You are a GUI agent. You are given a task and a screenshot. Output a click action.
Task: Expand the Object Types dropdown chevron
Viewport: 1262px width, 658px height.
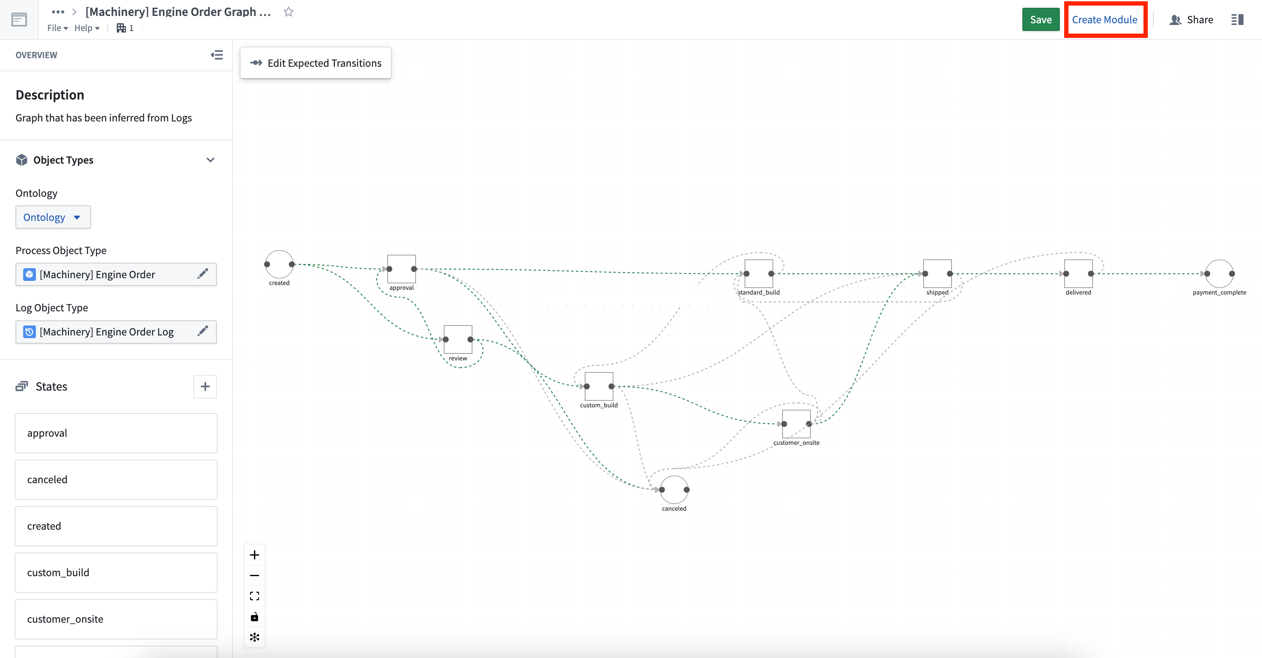211,158
